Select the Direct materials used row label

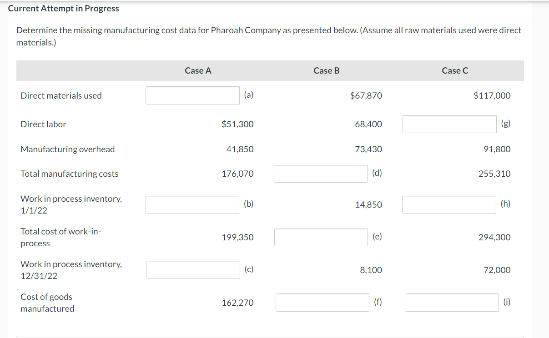[x=60, y=95]
